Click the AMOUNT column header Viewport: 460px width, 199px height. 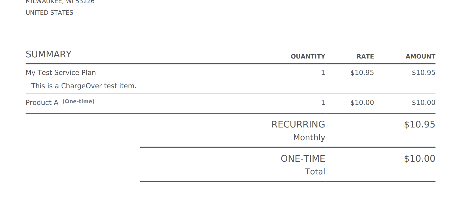tap(420, 57)
